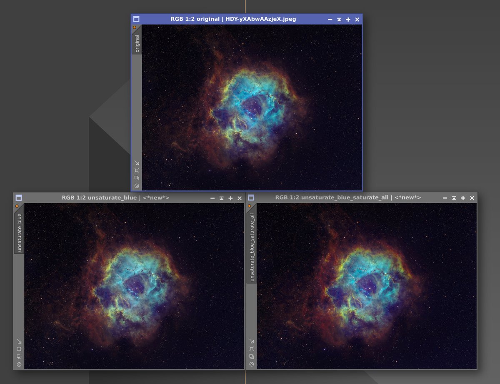Screen dimensions: 500x384
Task: Click the window icon of the unsaturate_blue window
Action: [x=19, y=198]
